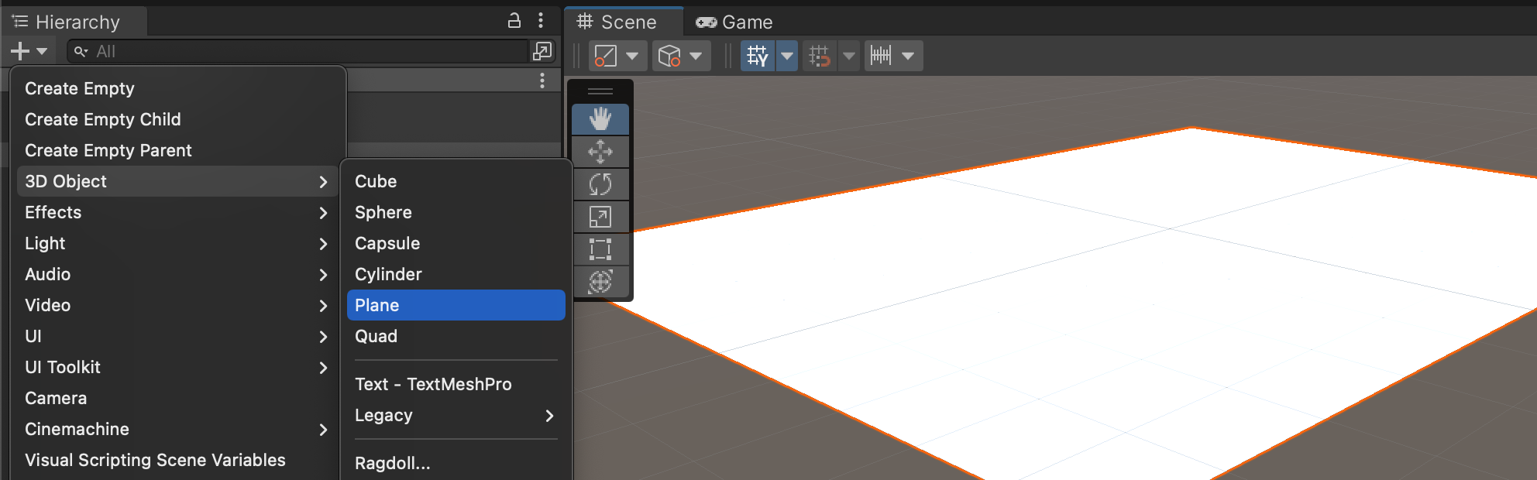Toggle grid snapping in Scene toolbar
Screen dimensions: 1537x480
[x=819, y=56]
